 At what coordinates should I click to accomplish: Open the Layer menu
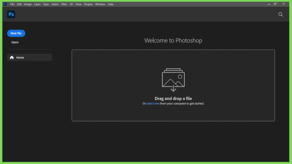point(37,4)
